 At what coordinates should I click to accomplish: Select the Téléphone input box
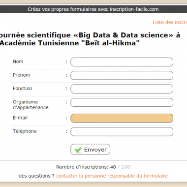point(122,131)
